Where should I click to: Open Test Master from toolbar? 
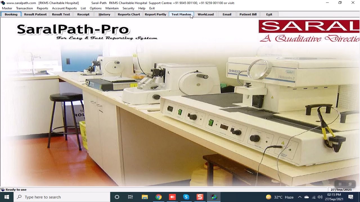point(181,14)
